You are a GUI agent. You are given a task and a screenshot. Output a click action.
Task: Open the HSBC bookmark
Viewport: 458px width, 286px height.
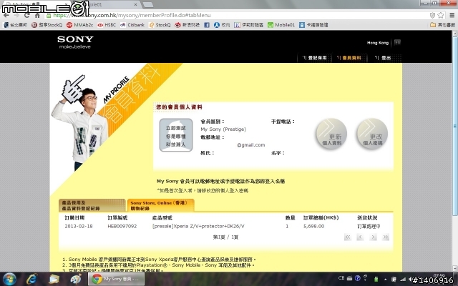click(x=107, y=25)
